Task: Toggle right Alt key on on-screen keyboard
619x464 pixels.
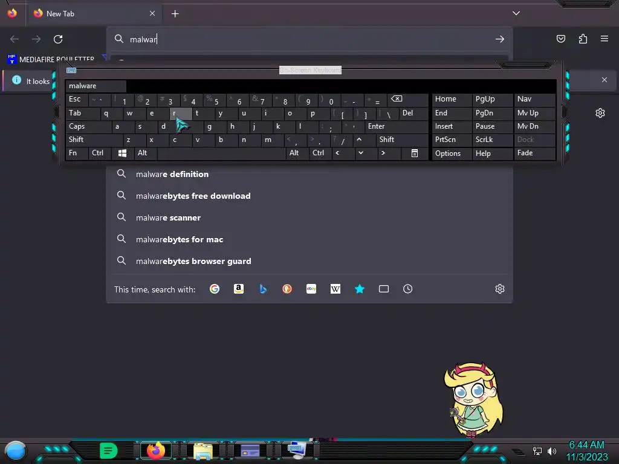Action: 297,153
